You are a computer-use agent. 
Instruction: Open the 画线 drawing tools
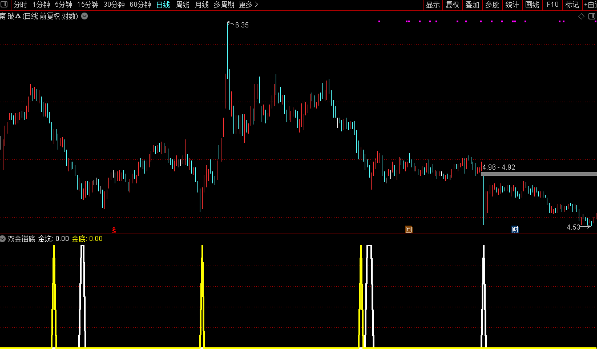tap(532, 5)
